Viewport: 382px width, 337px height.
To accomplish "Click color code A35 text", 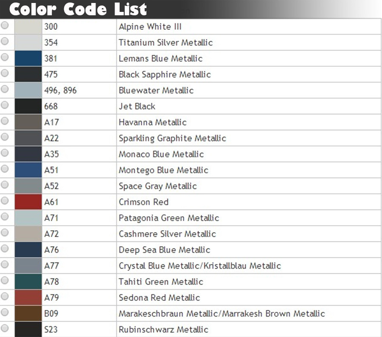I will tap(52, 154).
